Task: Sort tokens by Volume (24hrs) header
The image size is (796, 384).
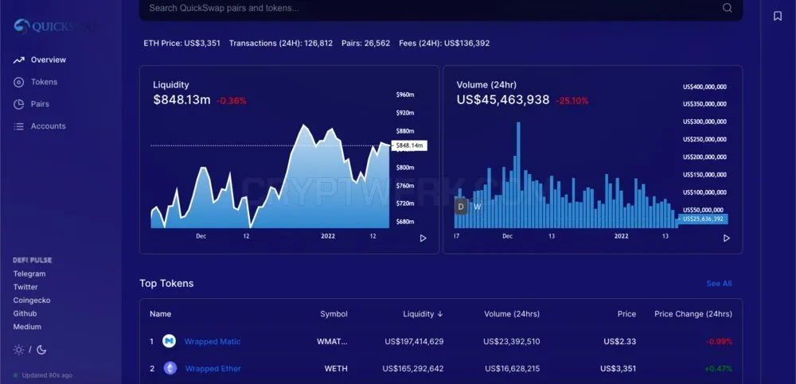Action: click(512, 314)
